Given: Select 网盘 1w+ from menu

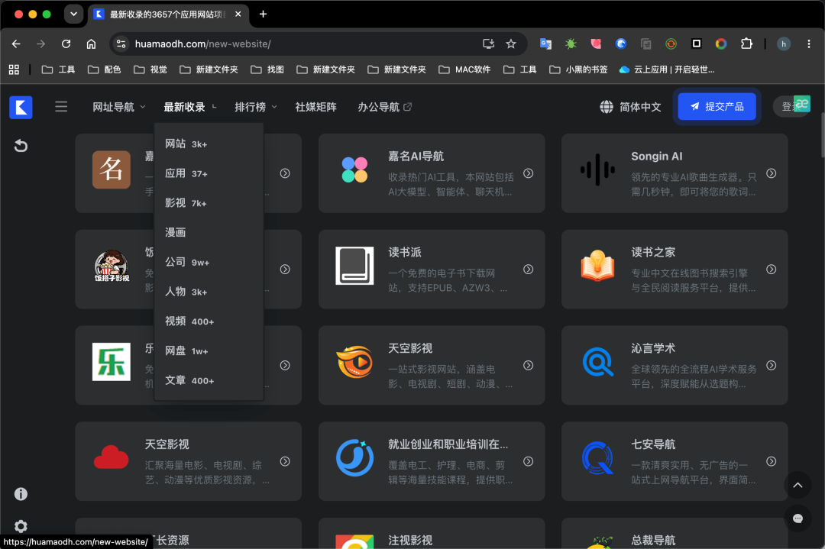Looking at the screenshot, I should pos(209,350).
